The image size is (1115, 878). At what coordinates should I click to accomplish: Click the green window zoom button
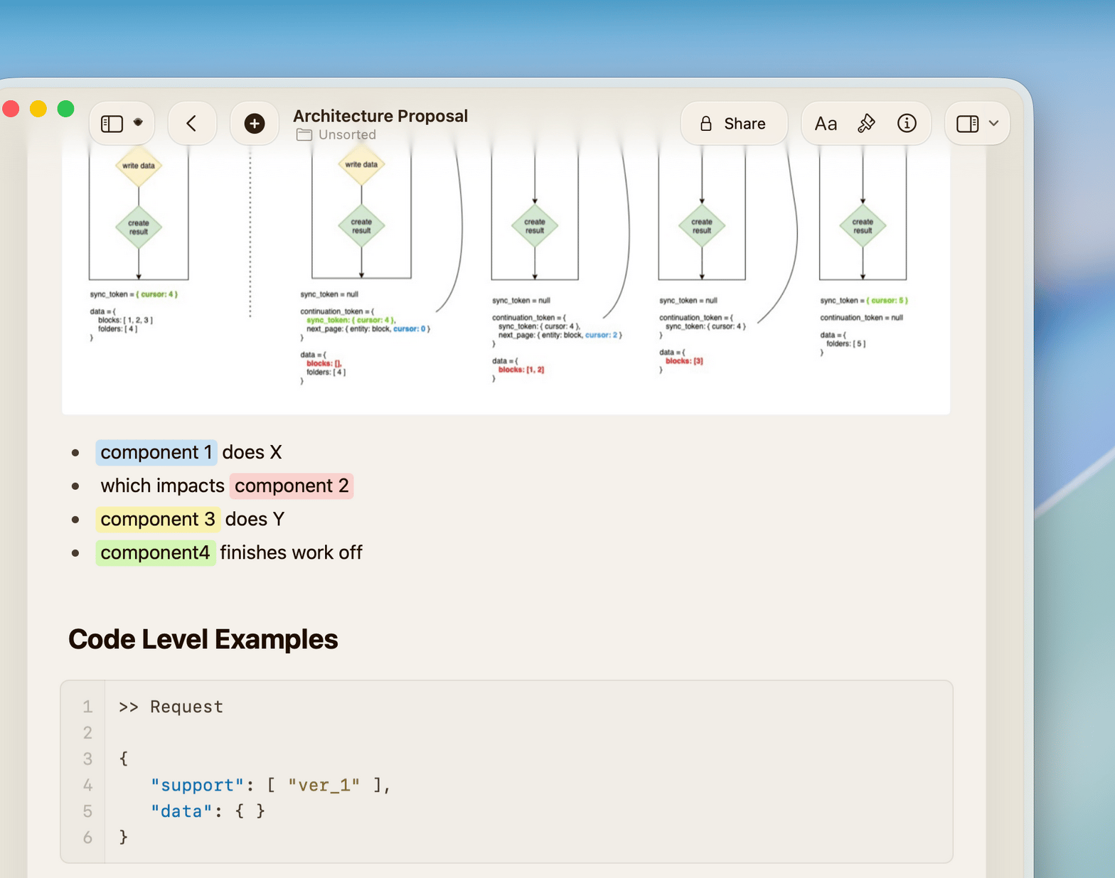point(65,109)
